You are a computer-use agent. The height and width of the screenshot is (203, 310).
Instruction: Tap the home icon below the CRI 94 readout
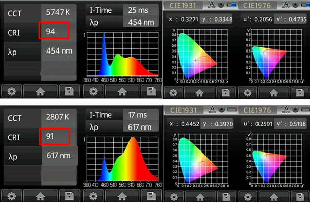click(x=40, y=91)
